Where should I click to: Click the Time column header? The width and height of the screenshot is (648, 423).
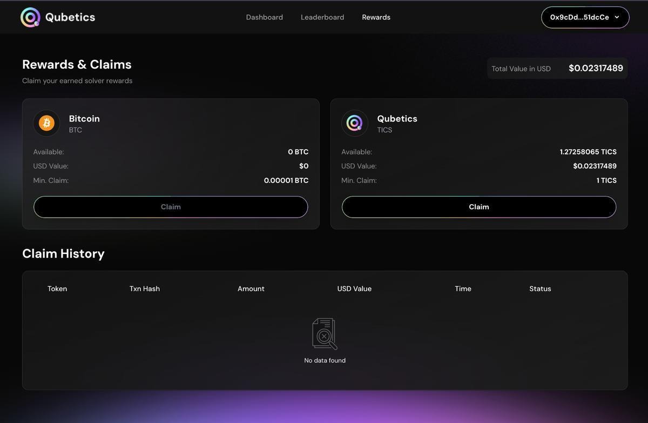click(x=463, y=288)
